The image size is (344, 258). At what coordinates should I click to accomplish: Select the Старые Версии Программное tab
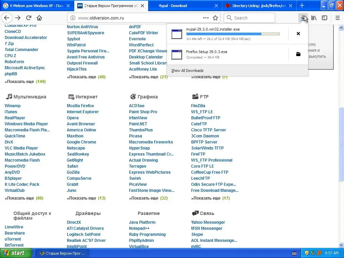tap(111, 6)
